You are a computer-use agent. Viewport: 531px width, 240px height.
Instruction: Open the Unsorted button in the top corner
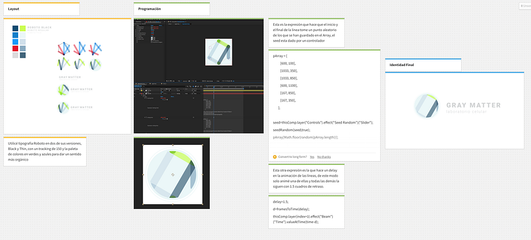tap(526, 6)
